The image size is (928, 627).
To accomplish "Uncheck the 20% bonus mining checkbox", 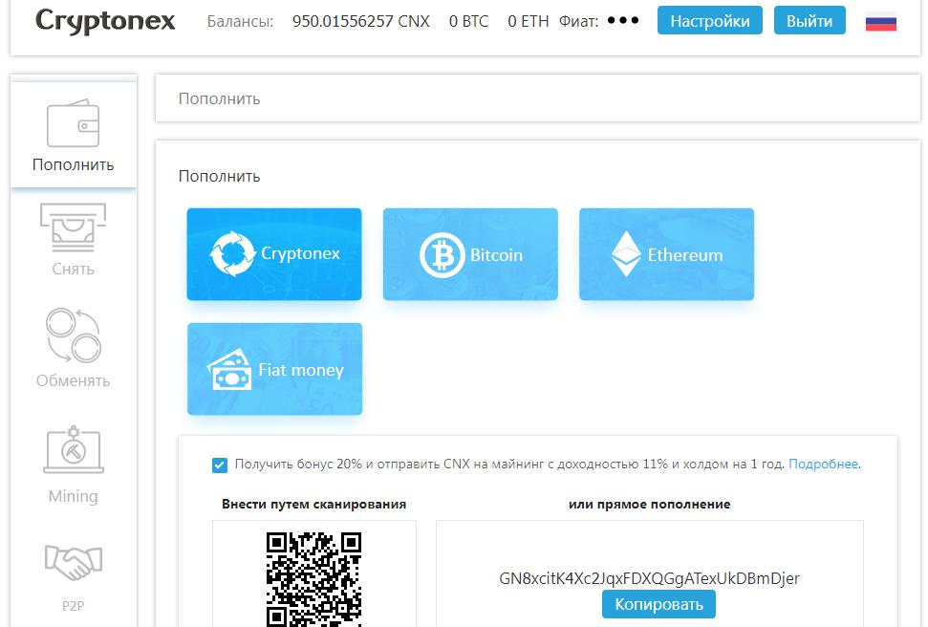I will (220, 465).
